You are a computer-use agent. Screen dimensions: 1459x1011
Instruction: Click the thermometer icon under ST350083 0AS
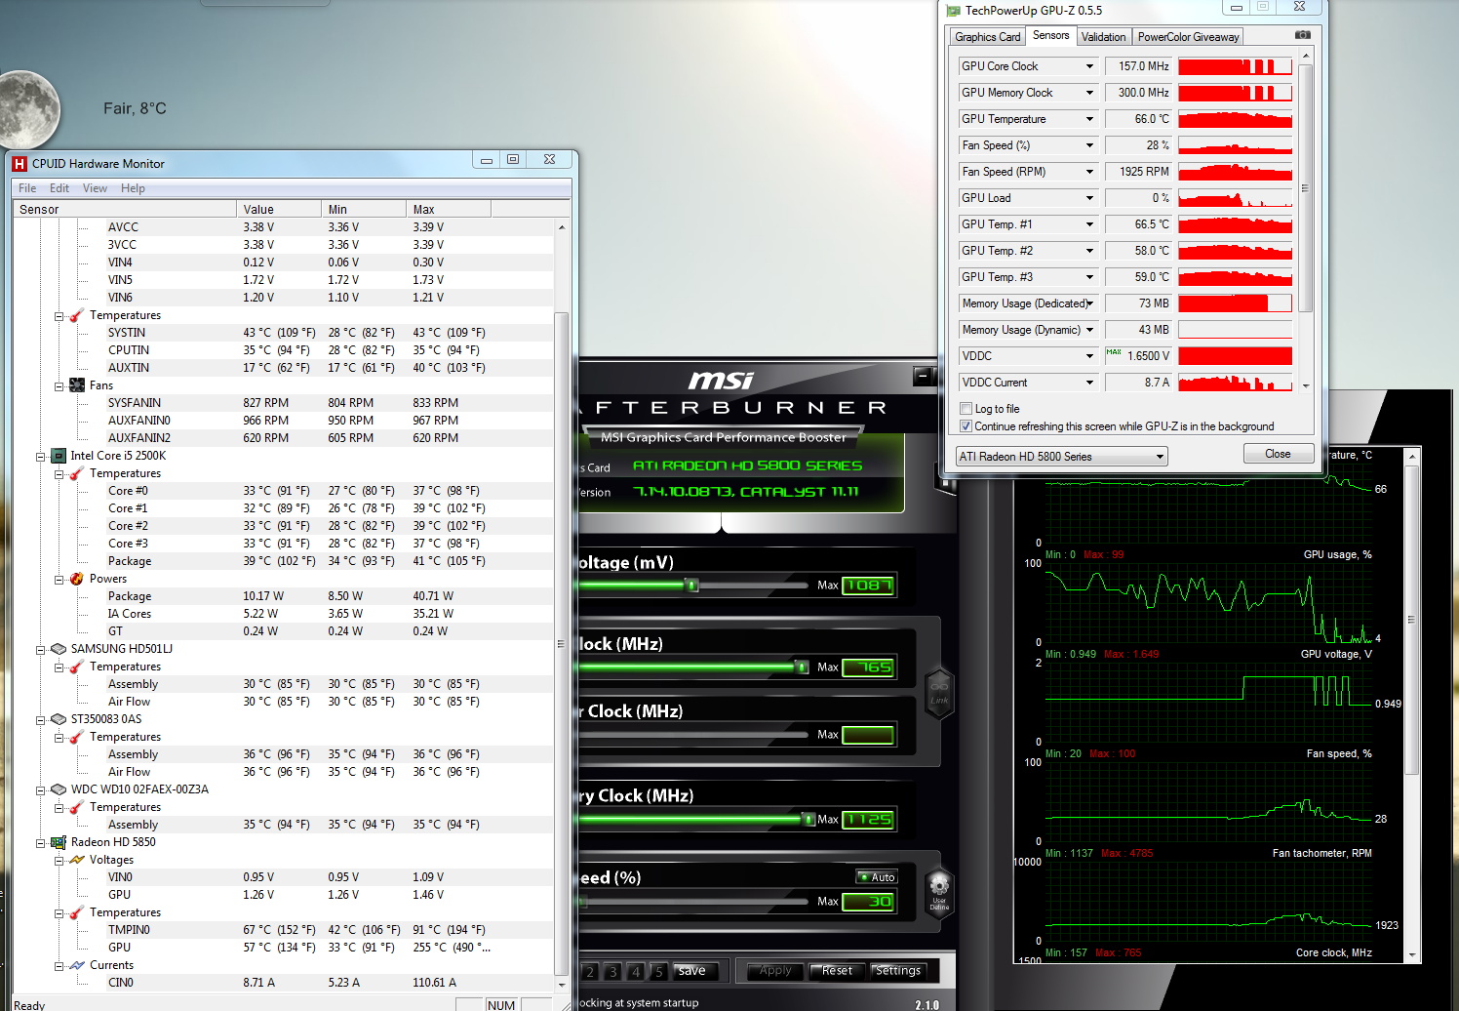77,737
